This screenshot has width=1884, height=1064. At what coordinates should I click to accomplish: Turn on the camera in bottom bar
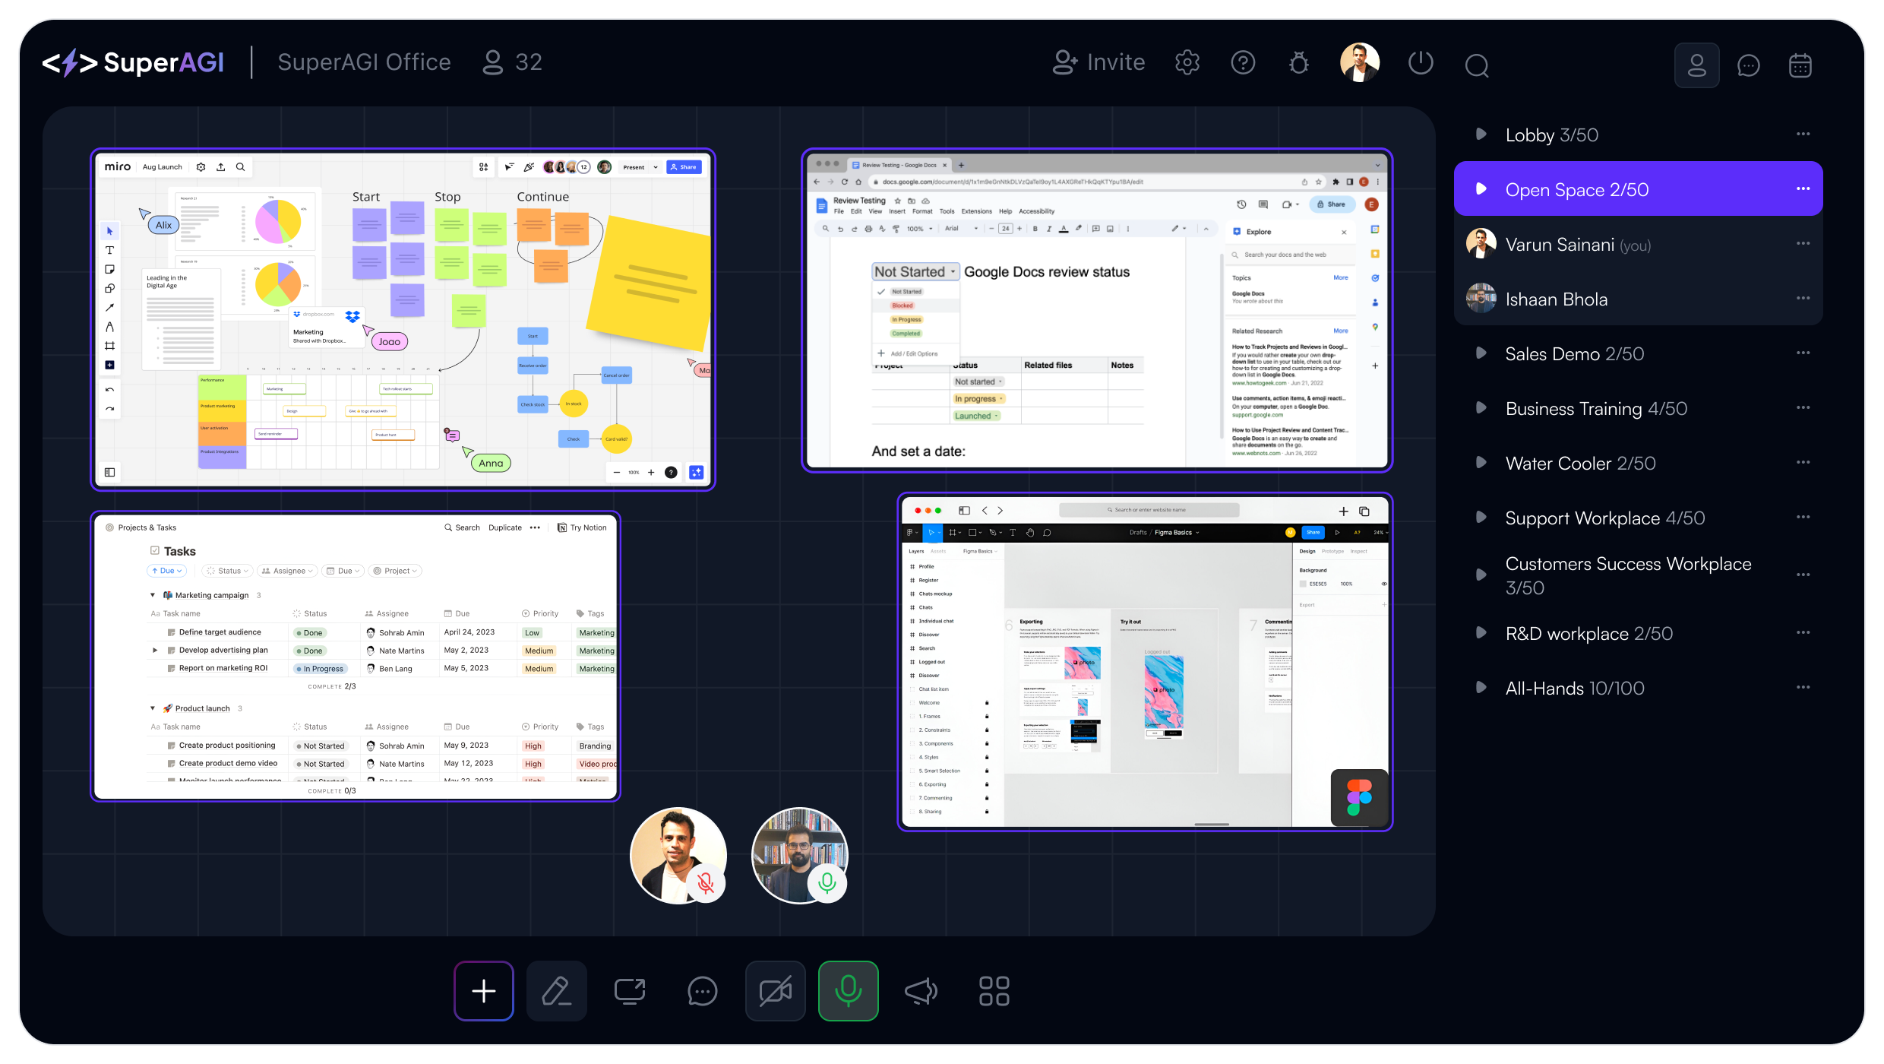click(776, 991)
